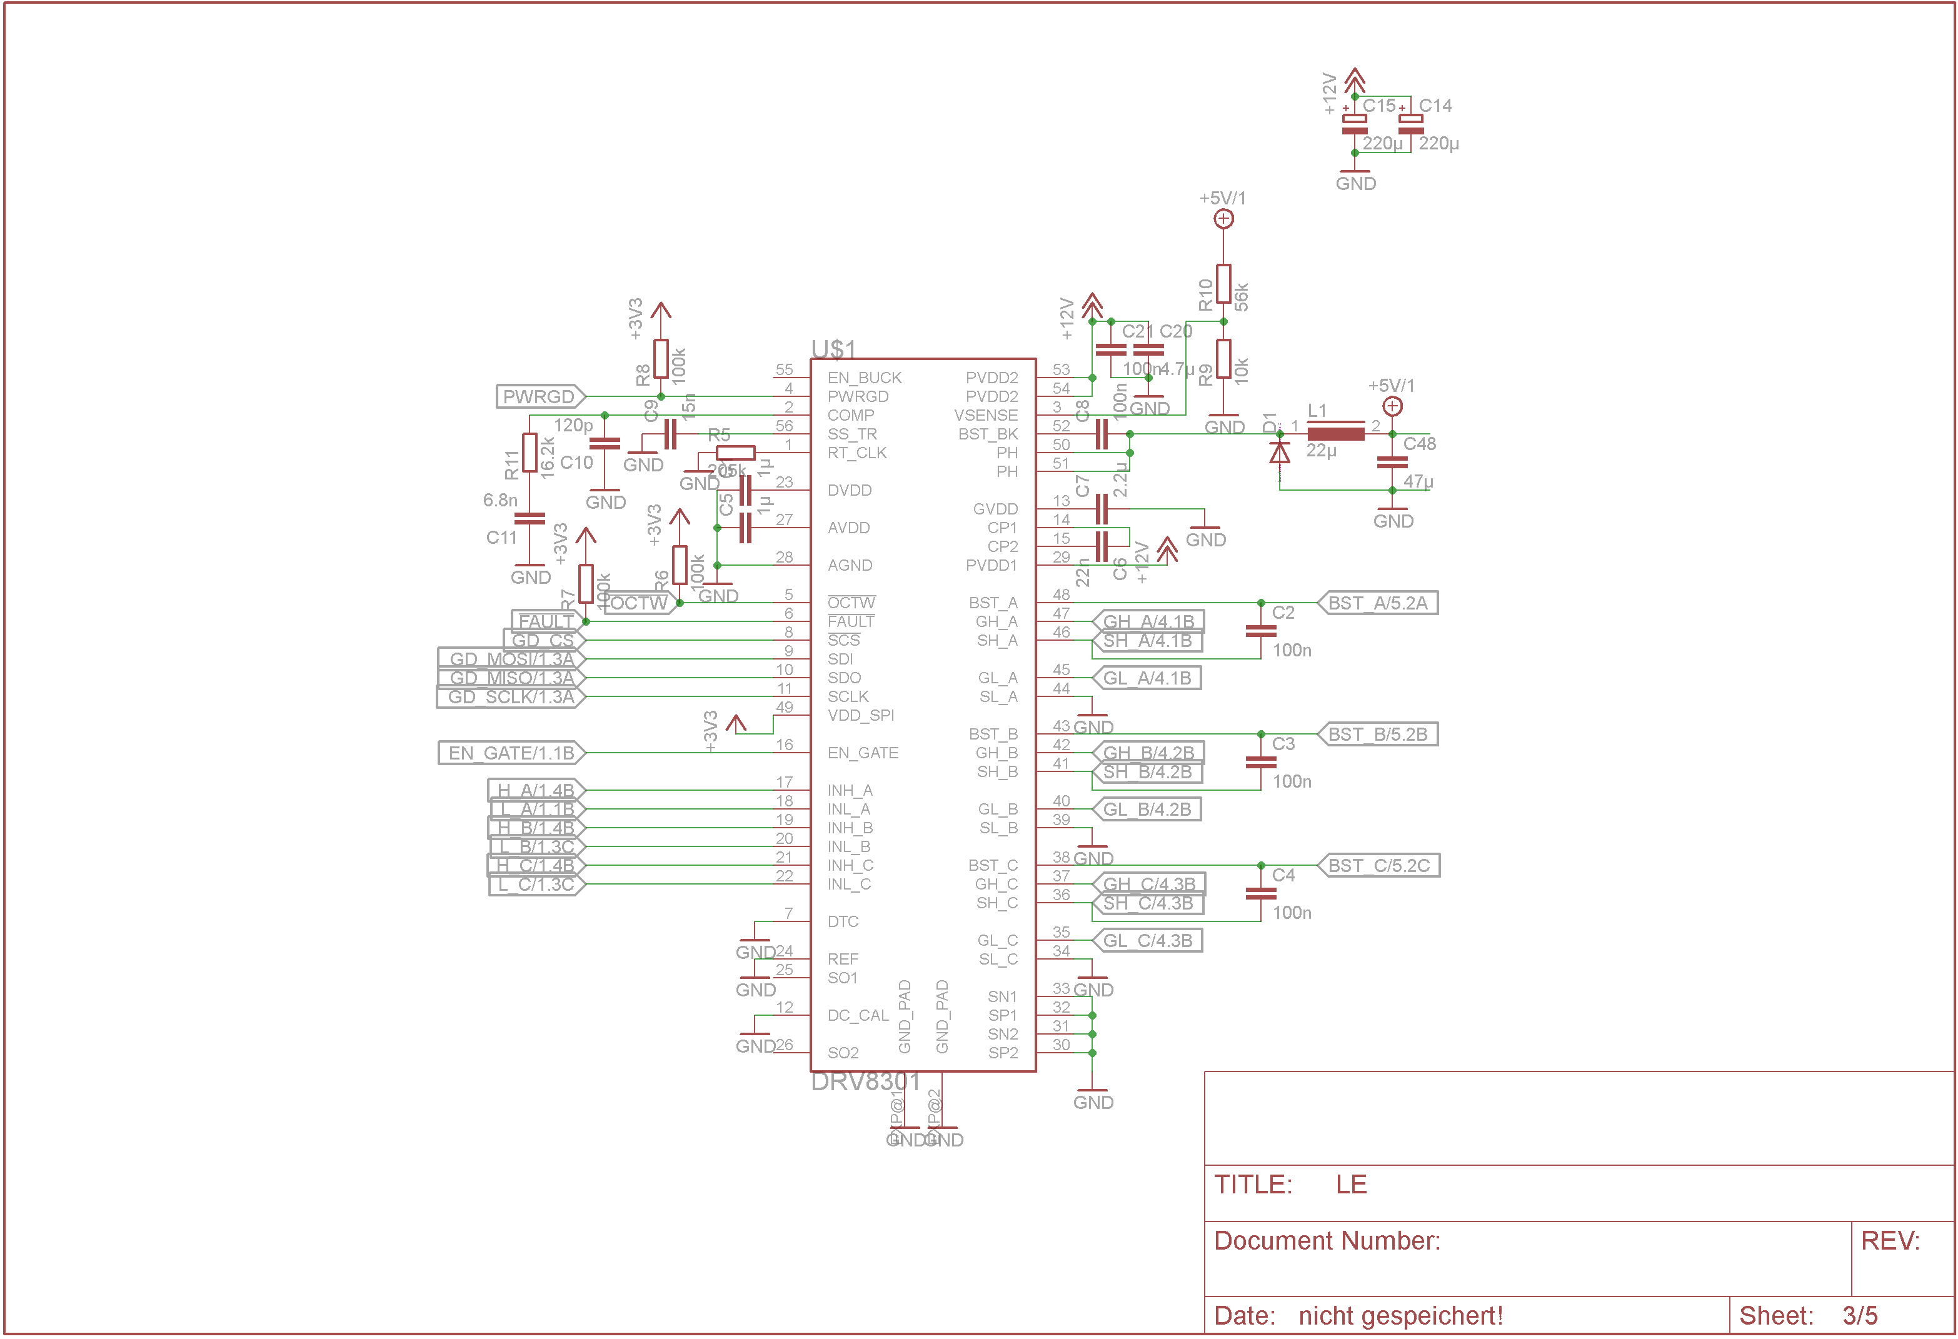This screenshot has width=1958, height=1339.
Task: Select the GL_C/4.3B net flag
Action: pos(1148,941)
